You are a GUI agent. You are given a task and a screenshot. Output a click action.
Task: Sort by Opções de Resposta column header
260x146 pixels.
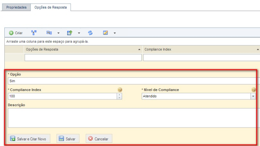pos(83,49)
